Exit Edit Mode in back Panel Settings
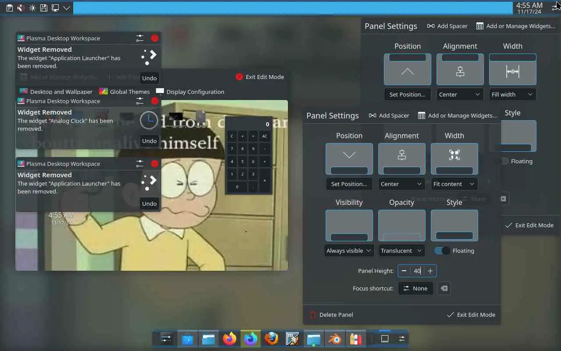 [529, 225]
